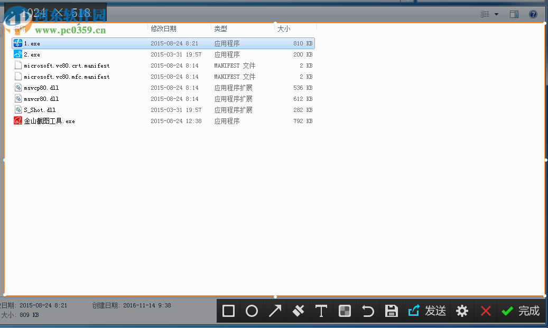This screenshot has height=328, width=548.
Task: Click the share icon next to 发送
Action: click(x=414, y=311)
